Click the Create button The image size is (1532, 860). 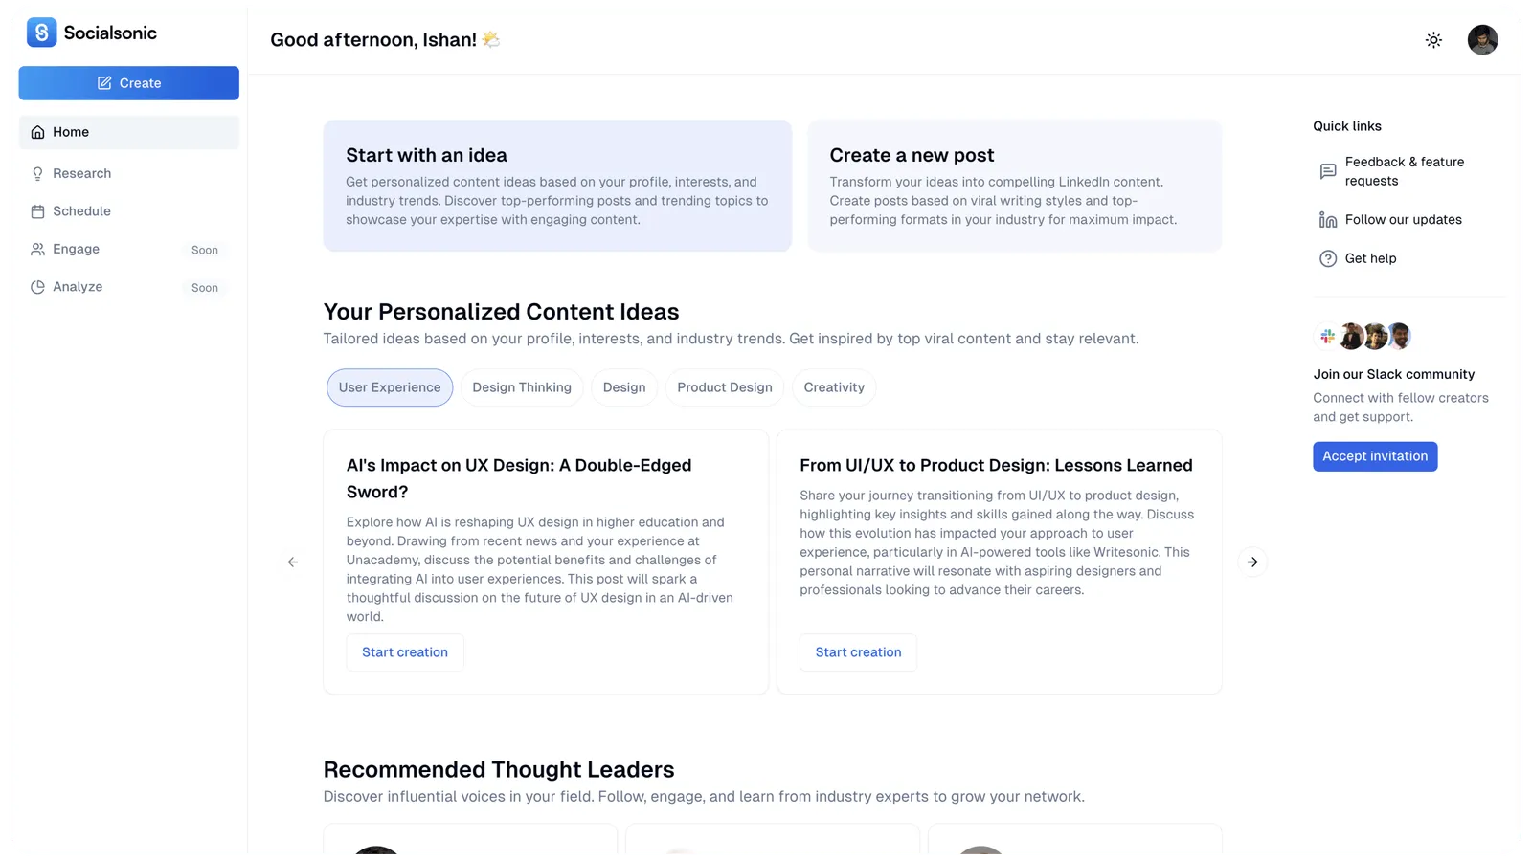[129, 83]
